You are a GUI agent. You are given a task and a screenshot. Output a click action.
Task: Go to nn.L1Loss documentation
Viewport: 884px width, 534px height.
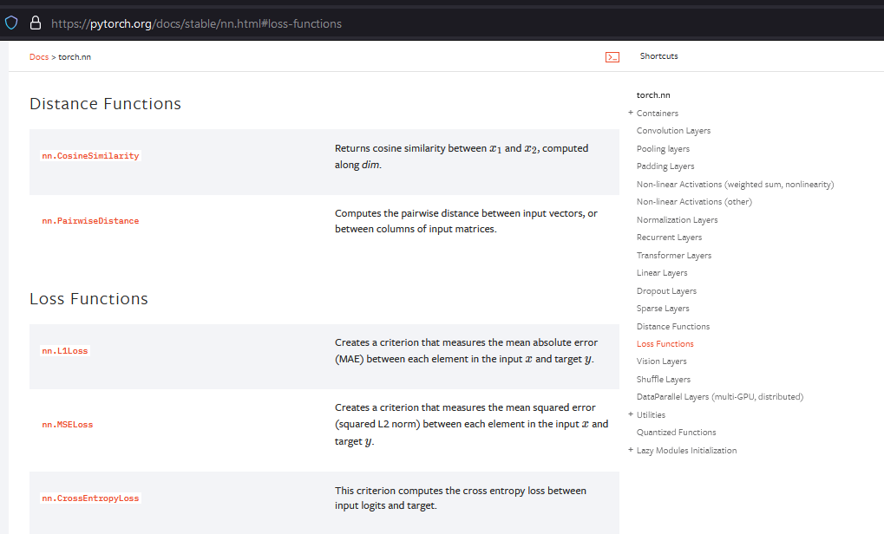coord(65,351)
